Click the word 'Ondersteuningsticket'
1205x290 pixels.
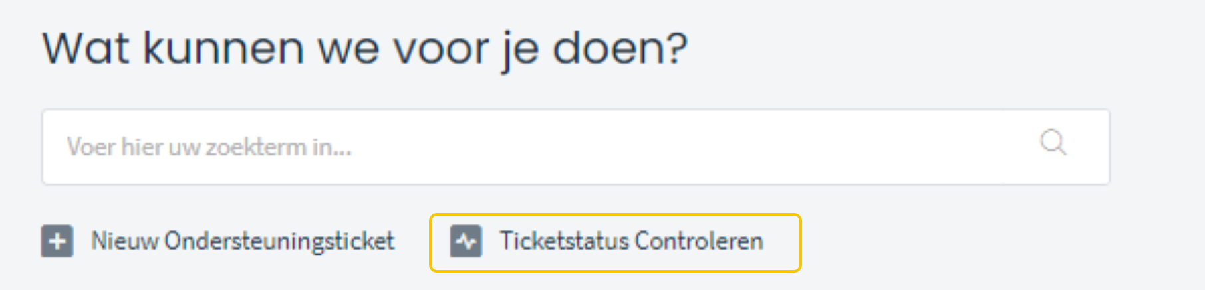tap(279, 242)
